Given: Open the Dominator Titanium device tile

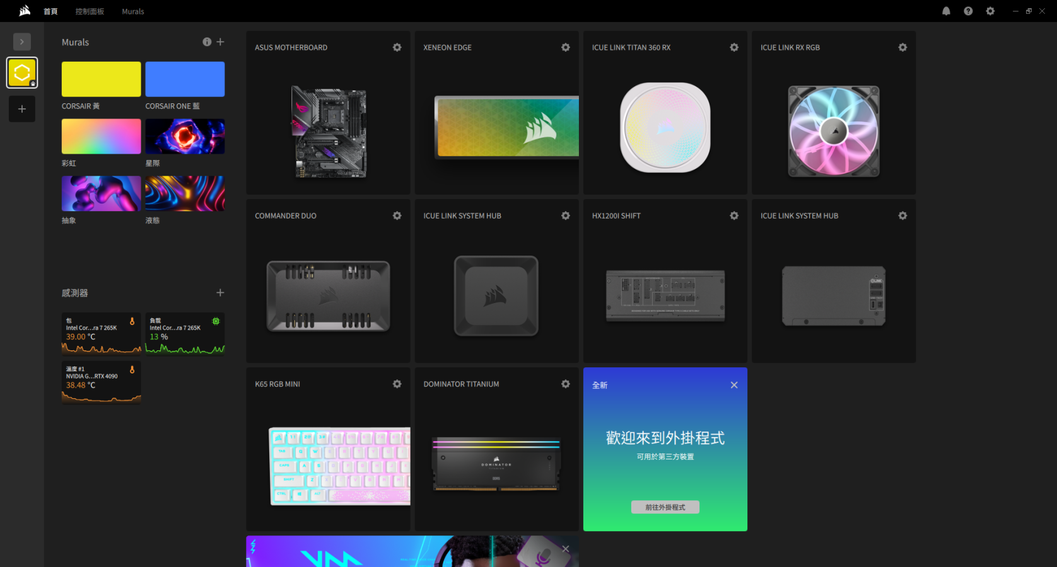Looking at the screenshot, I should click(x=496, y=463).
